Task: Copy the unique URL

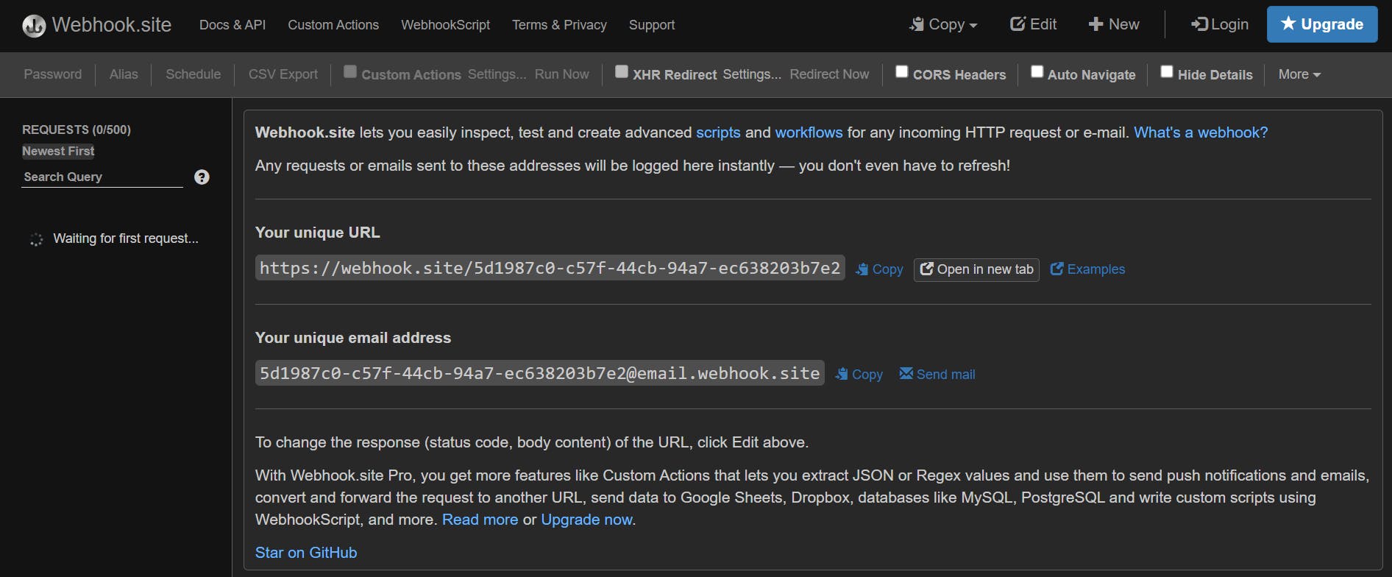Action: coord(879,269)
